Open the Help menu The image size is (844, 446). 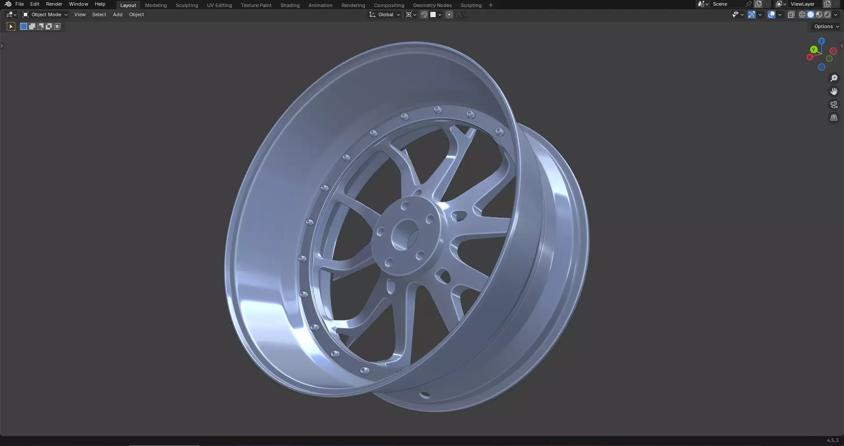[100, 4]
